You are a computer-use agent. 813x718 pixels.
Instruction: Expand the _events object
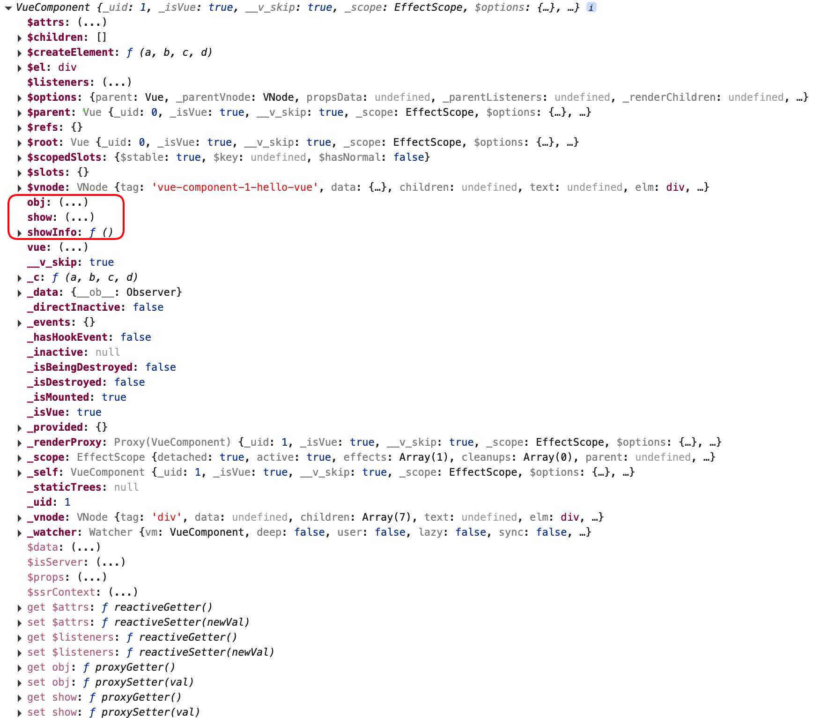[x=19, y=323]
